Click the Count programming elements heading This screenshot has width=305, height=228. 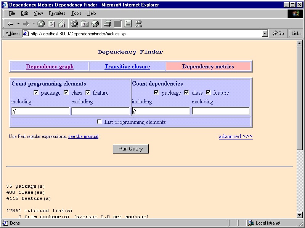[x=49, y=84]
